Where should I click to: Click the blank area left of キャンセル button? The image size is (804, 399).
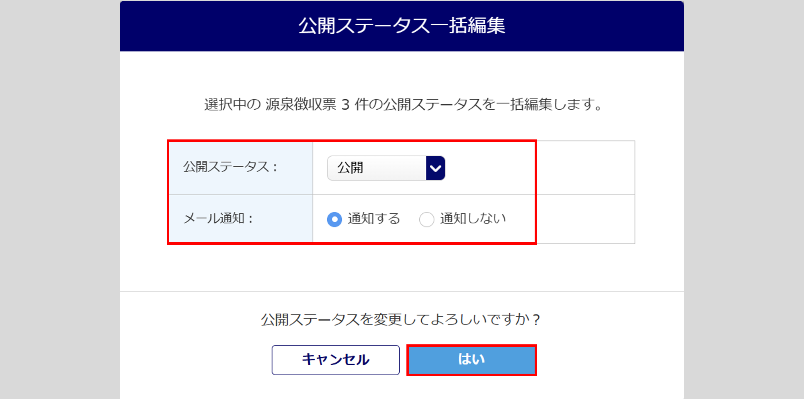(x=197, y=360)
